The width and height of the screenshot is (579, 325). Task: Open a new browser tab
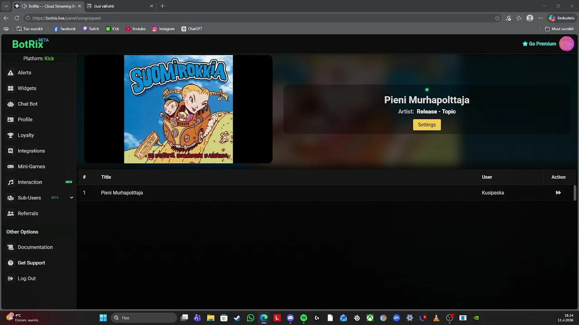[x=162, y=6]
